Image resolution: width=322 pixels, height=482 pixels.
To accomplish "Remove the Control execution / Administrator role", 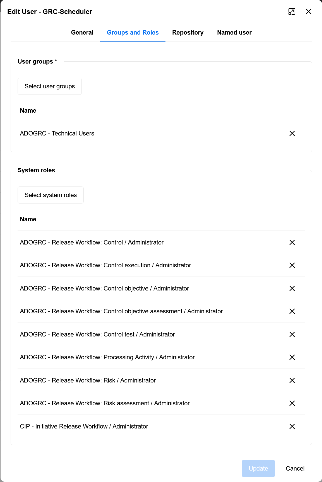I will click(292, 265).
